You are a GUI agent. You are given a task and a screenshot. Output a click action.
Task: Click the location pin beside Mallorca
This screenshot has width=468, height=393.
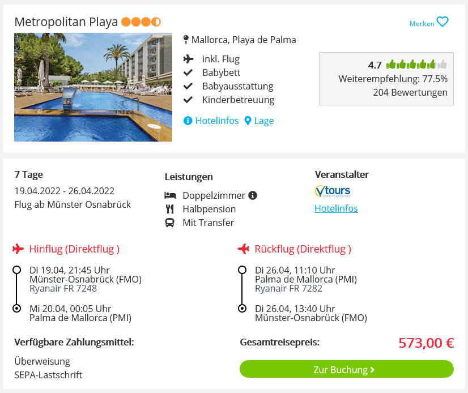tap(186, 40)
